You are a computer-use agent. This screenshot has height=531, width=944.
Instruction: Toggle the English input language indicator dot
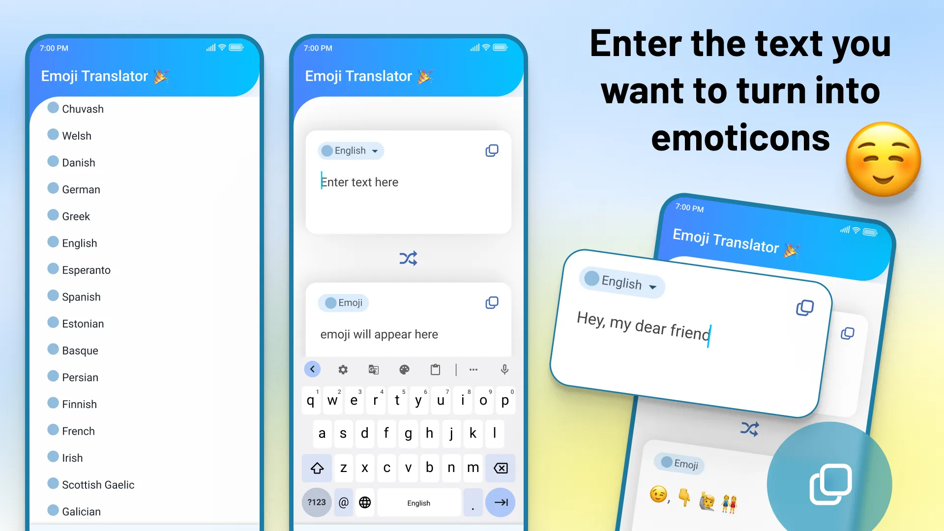325,150
